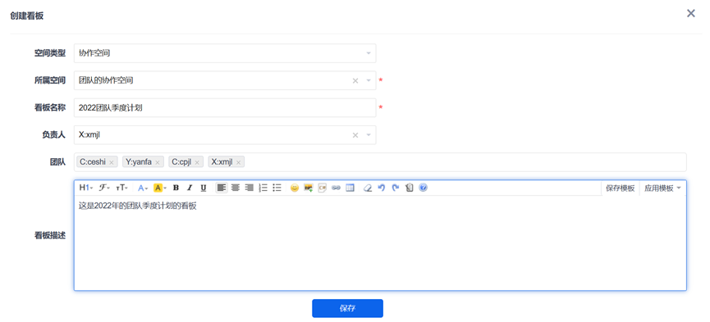Expand the 负责人 dropdown arrow

point(369,134)
